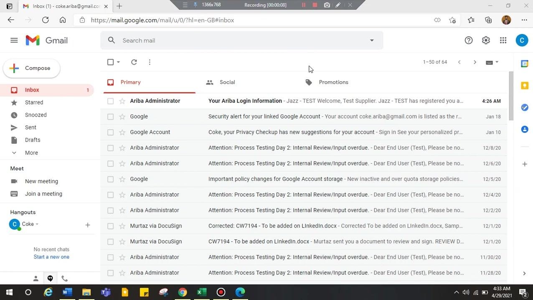Open the Contacts side panel icon
Image resolution: width=533 pixels, height=300 pixels.
(x=525, y=130)
